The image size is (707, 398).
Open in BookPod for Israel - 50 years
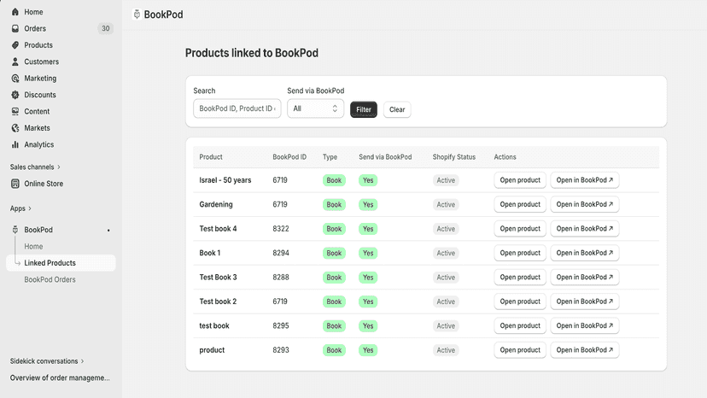click(x=584, y=180)
